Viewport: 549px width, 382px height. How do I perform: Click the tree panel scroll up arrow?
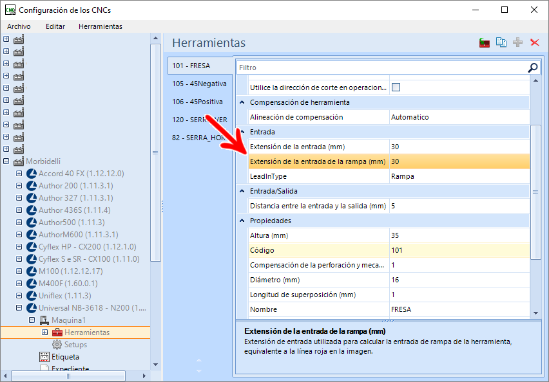click(156, 38)
